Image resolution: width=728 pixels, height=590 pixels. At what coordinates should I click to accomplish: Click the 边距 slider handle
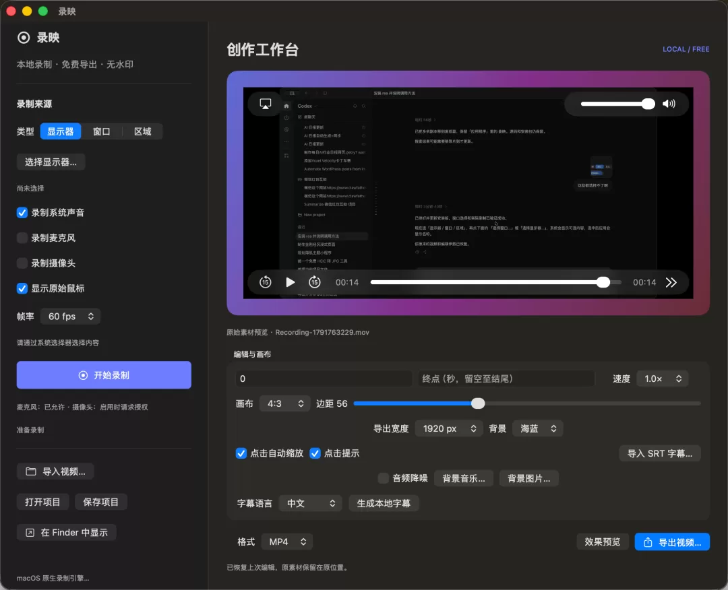pyautogui.click(x=478, y=403)
